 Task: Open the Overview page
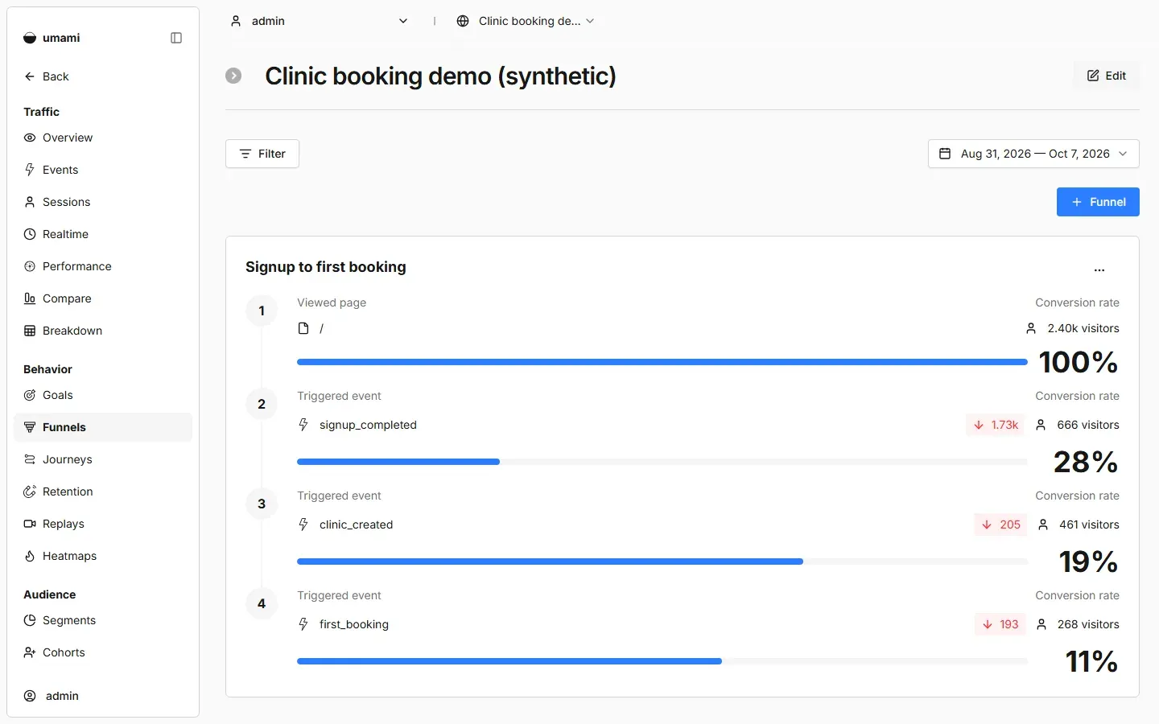tap(103, 138)
